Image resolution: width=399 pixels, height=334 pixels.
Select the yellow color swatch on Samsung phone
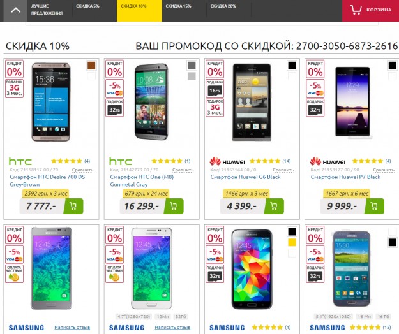click(x=292, y=242)
